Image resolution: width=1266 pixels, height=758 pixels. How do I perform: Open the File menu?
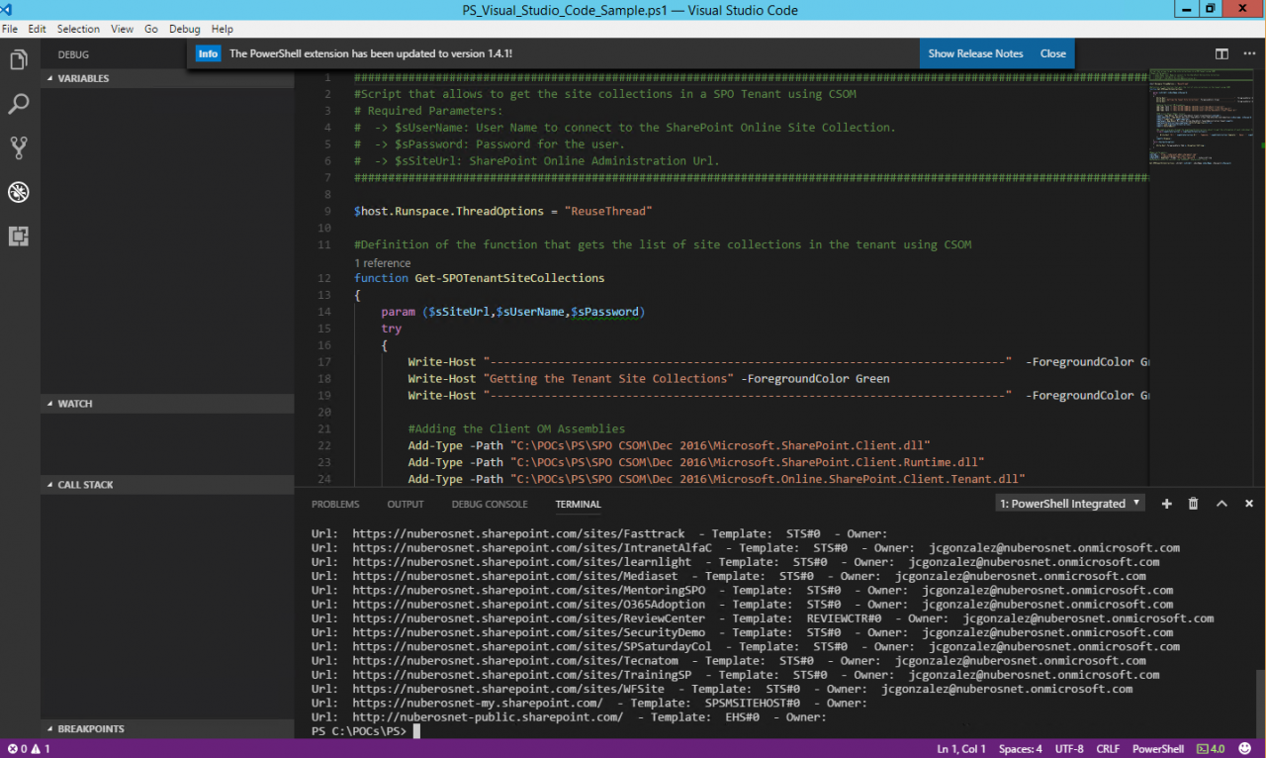point(10,29)
